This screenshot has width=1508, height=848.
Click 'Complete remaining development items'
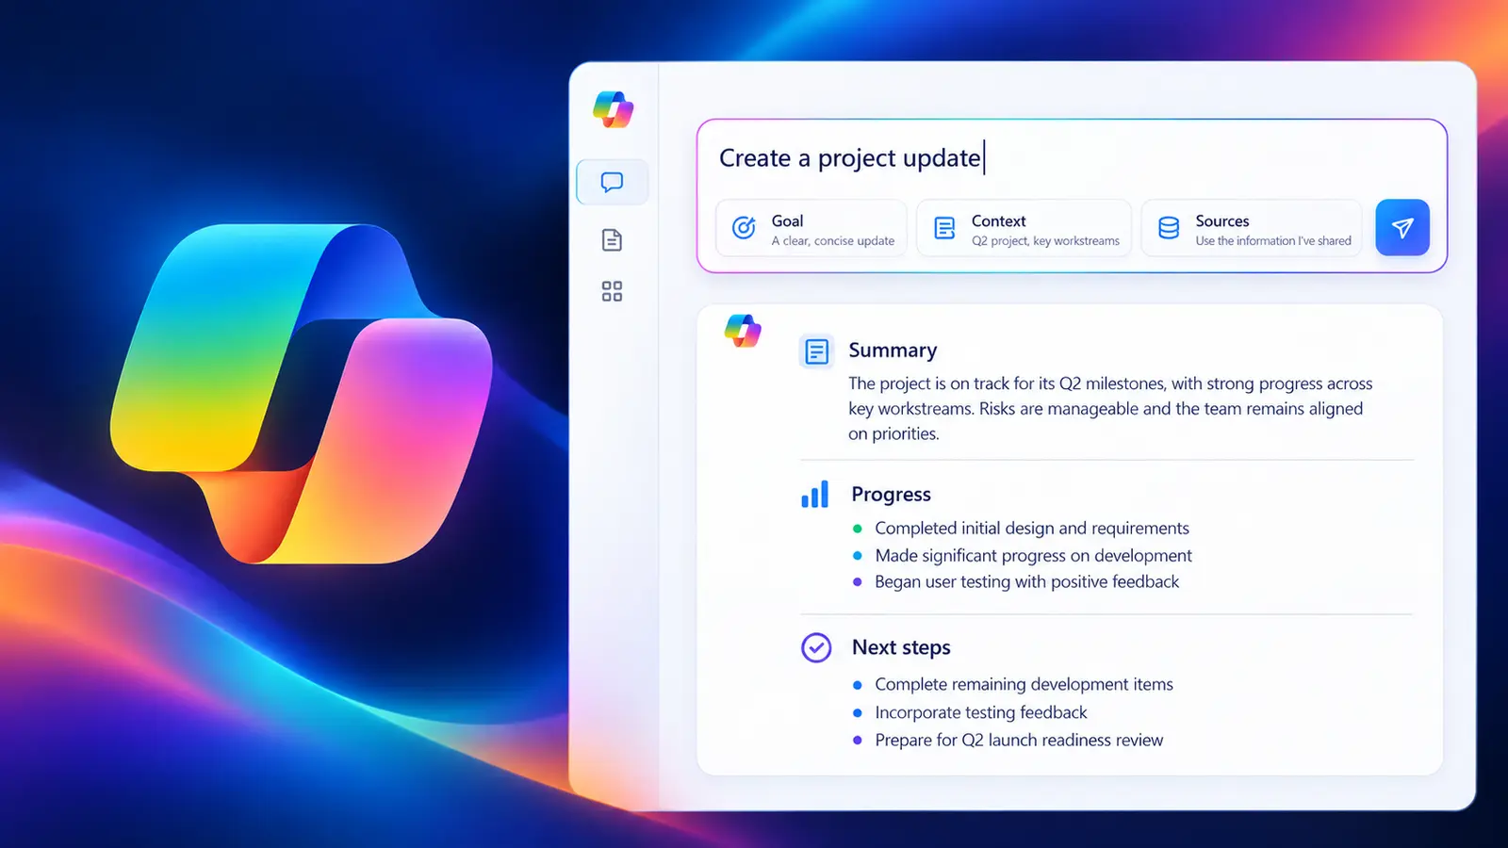[1024, 685]
